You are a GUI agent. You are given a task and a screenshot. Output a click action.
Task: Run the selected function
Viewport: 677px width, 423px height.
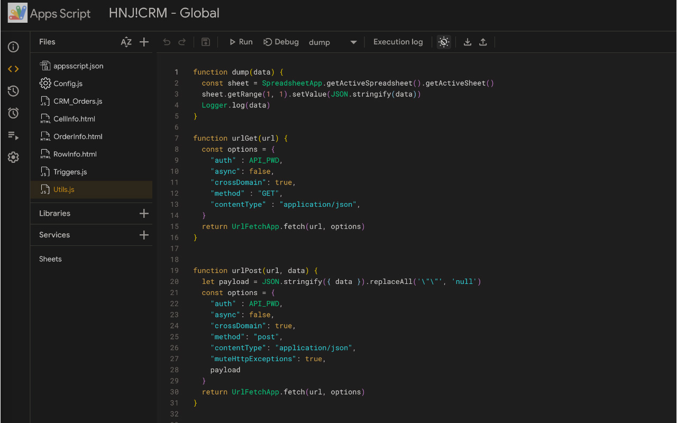coord(241,42)
